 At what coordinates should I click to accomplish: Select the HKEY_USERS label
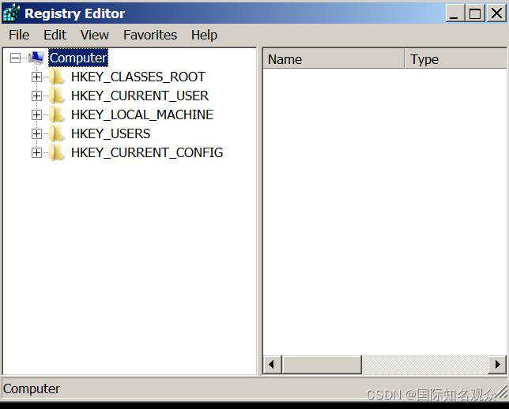(x=111, y=134)
